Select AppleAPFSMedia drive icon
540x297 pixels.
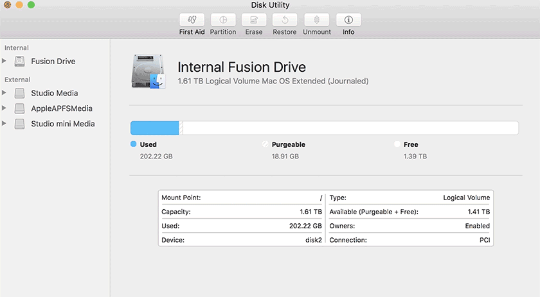click(x=19, y=108)
